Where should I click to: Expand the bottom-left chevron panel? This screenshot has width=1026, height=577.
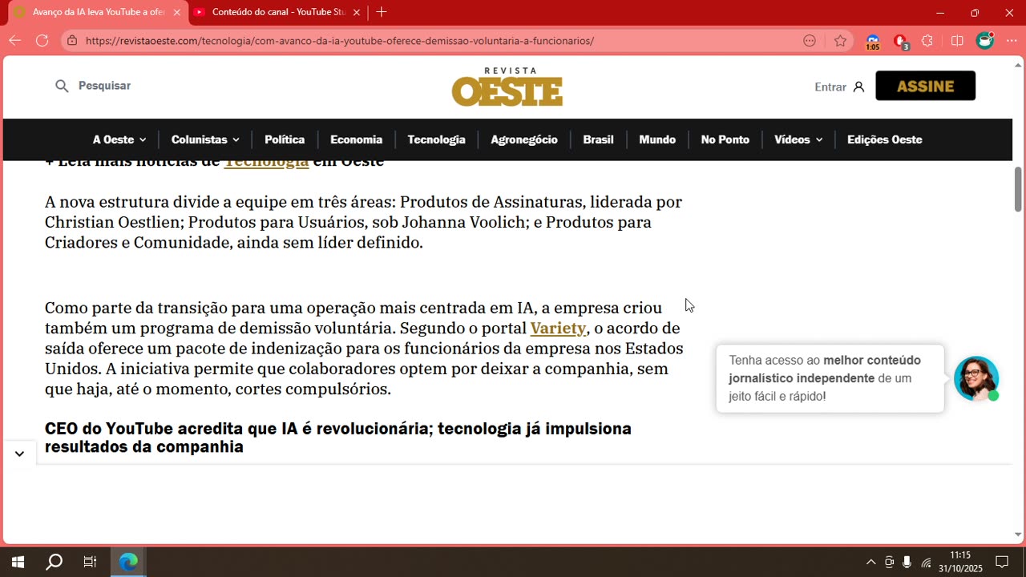[19, 454]
